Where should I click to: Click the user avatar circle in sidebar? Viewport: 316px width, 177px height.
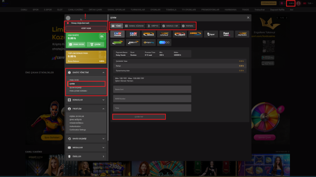[68, 18]
